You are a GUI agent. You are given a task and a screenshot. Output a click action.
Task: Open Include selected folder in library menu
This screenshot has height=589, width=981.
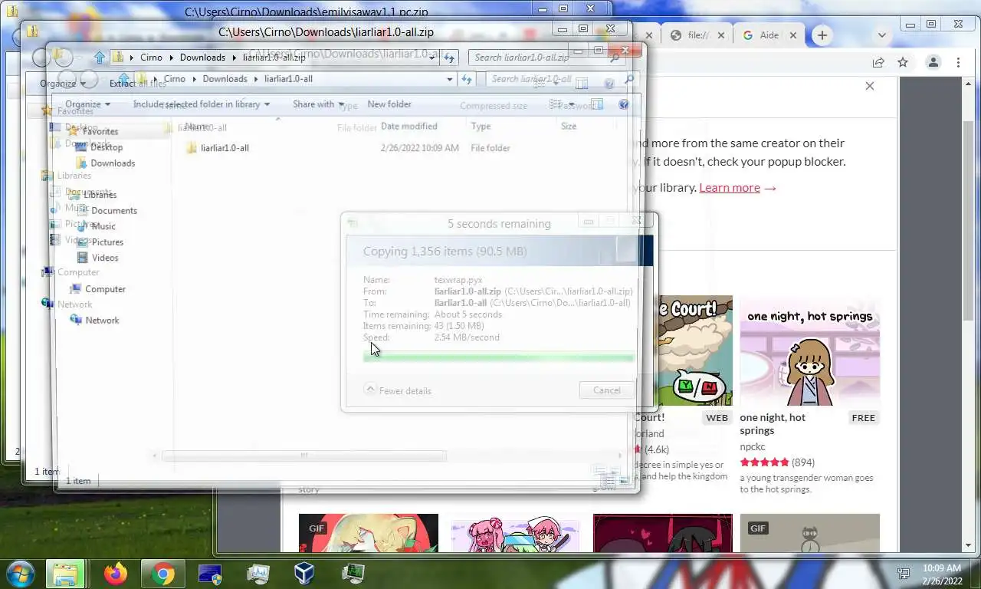(x=202, y=104)
